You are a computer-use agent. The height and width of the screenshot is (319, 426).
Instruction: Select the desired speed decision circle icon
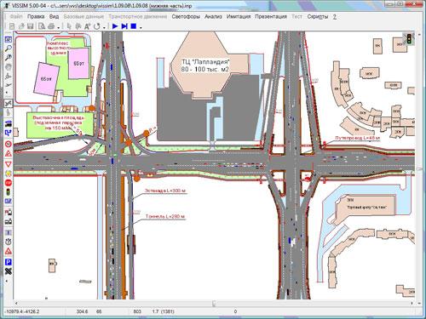9,144
